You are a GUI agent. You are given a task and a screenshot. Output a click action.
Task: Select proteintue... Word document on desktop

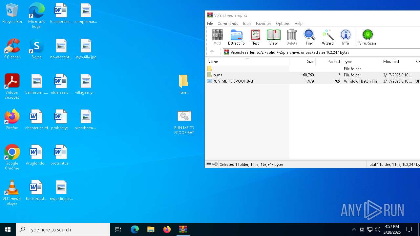[61, 155]
